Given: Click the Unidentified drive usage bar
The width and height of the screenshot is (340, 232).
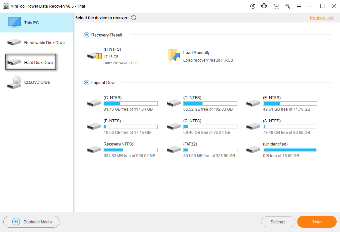Looking at the screenshot, I should point(290,150).
